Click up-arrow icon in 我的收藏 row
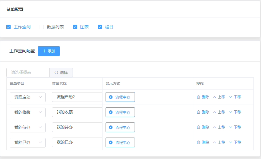 pyautogui.click(x=214, y=112)
